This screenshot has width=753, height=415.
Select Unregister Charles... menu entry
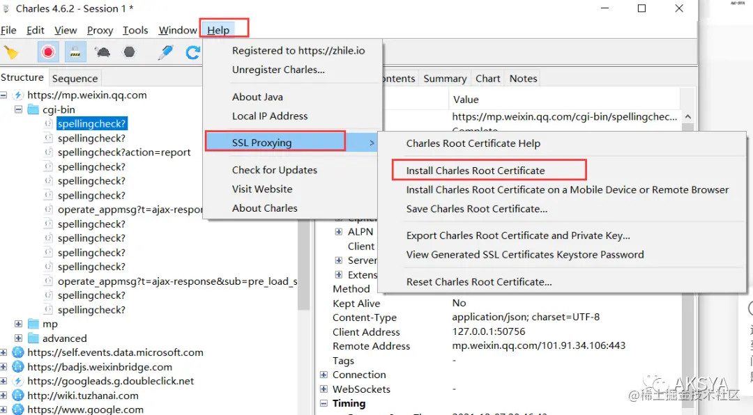[278, 70]
